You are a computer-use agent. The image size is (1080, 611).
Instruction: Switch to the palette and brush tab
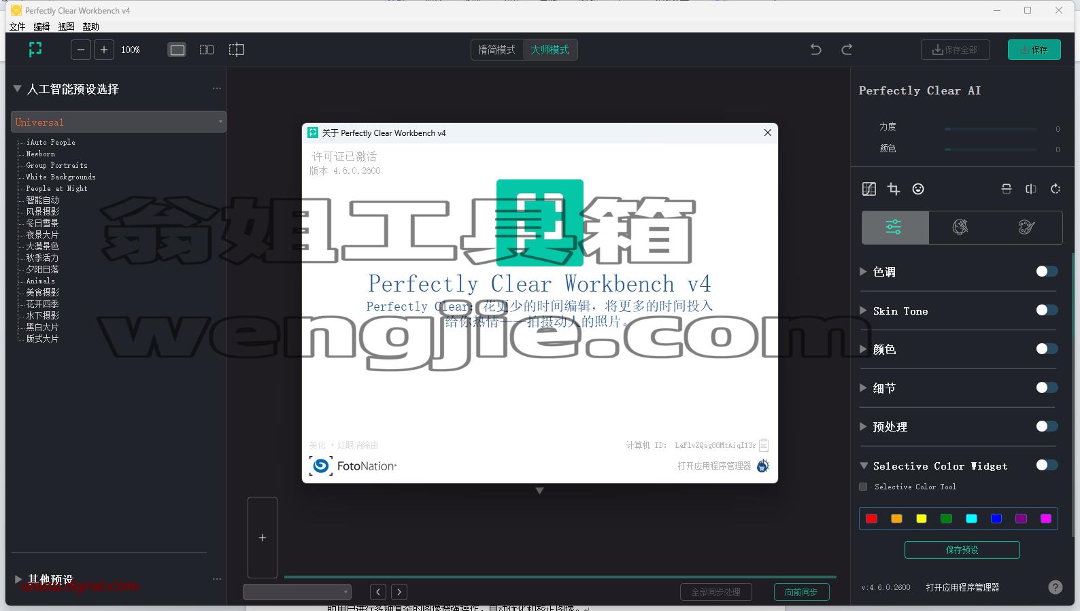[1027, 227]
